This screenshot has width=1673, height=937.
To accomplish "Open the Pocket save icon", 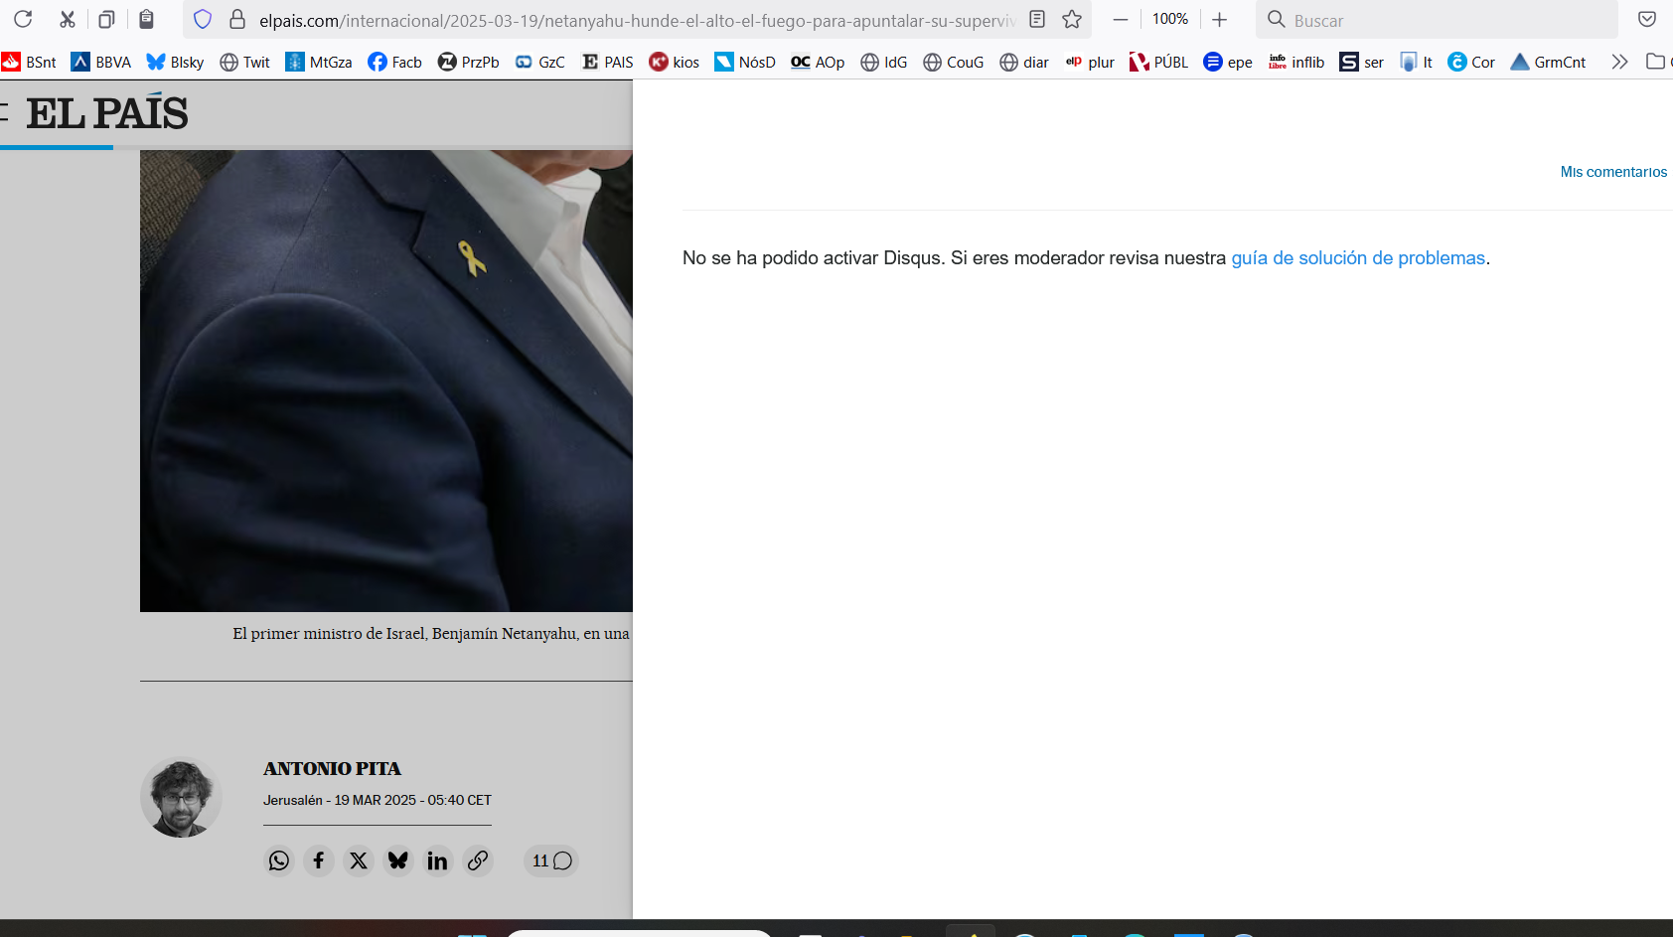I will pyautogui.click(x=1647, y=19).
